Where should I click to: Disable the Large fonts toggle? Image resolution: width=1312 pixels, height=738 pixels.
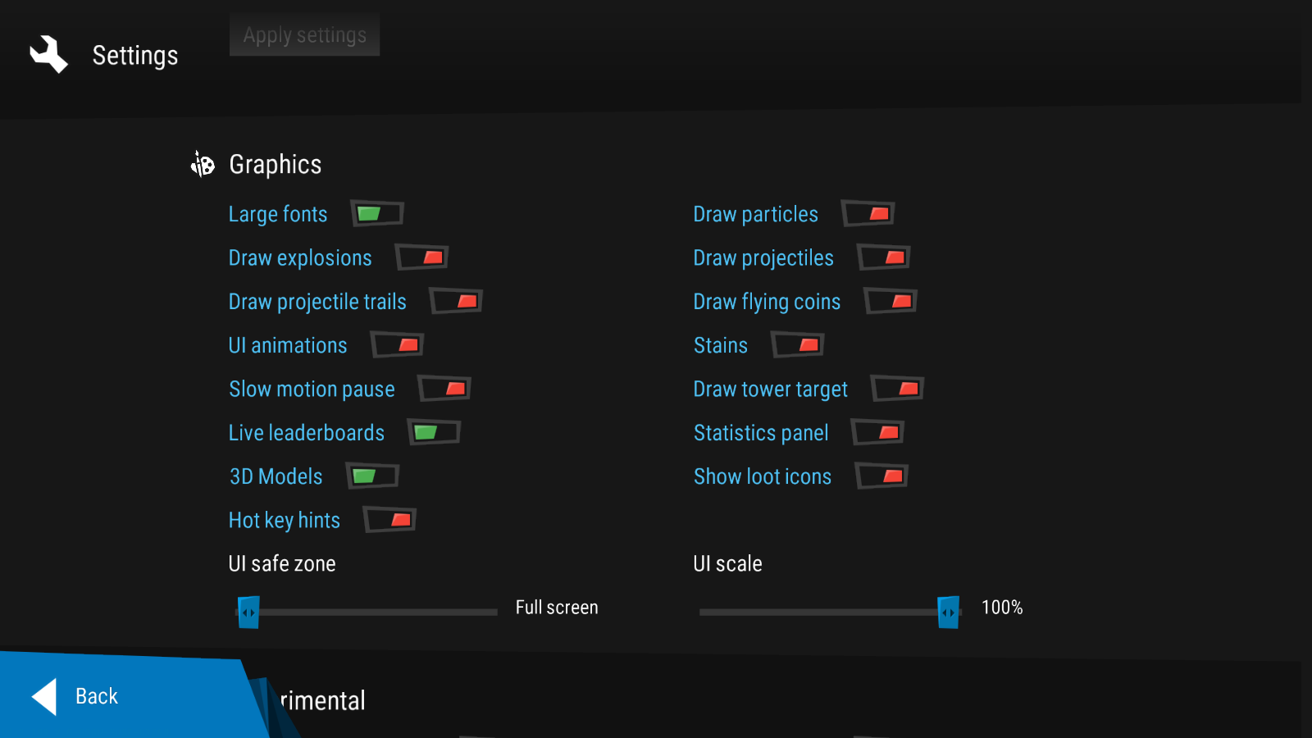click(x=377, y=214)
